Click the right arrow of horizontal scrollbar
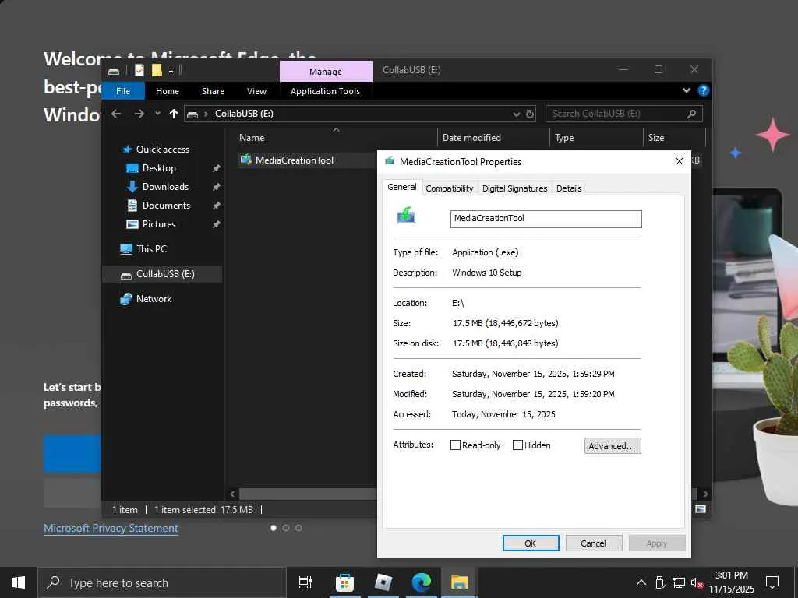The height and width of the screenshot is (598, 798). click(x=705, y=494)
